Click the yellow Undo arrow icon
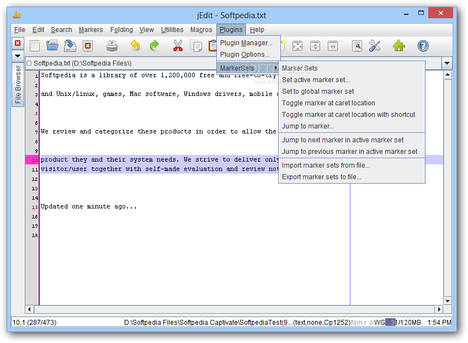This screenshot has height=343, width=468. (x=136, y=46)
